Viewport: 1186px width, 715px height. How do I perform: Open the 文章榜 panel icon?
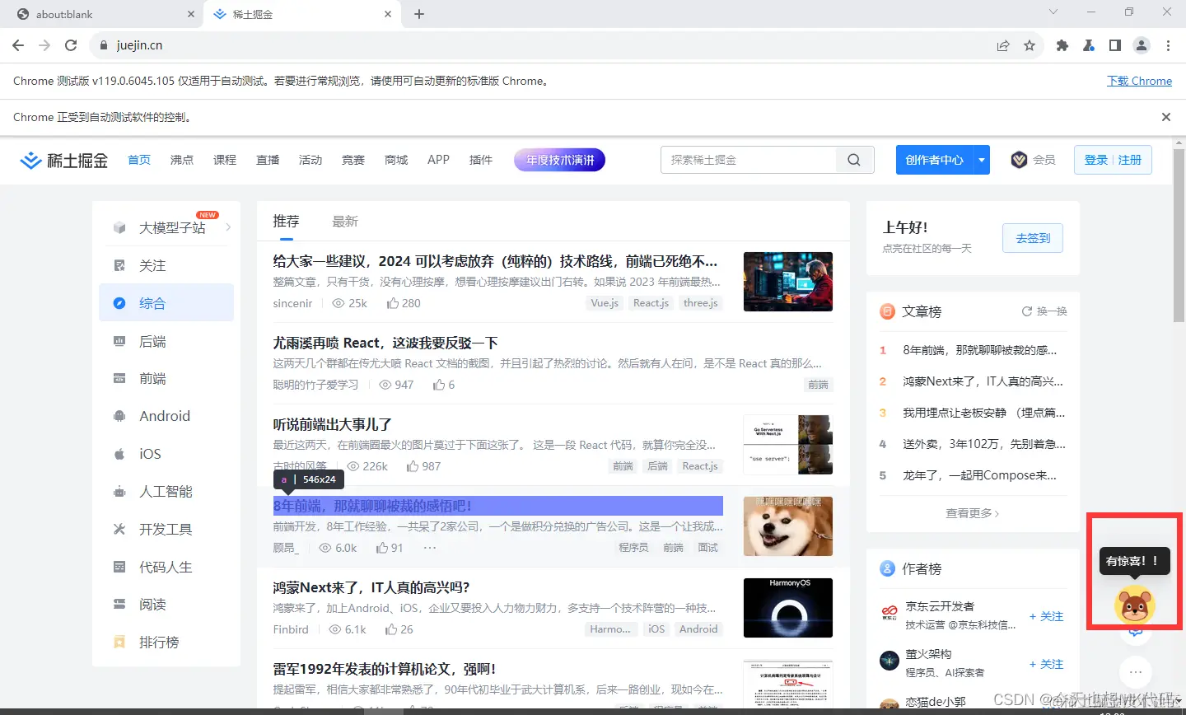[x=886, y=311]
